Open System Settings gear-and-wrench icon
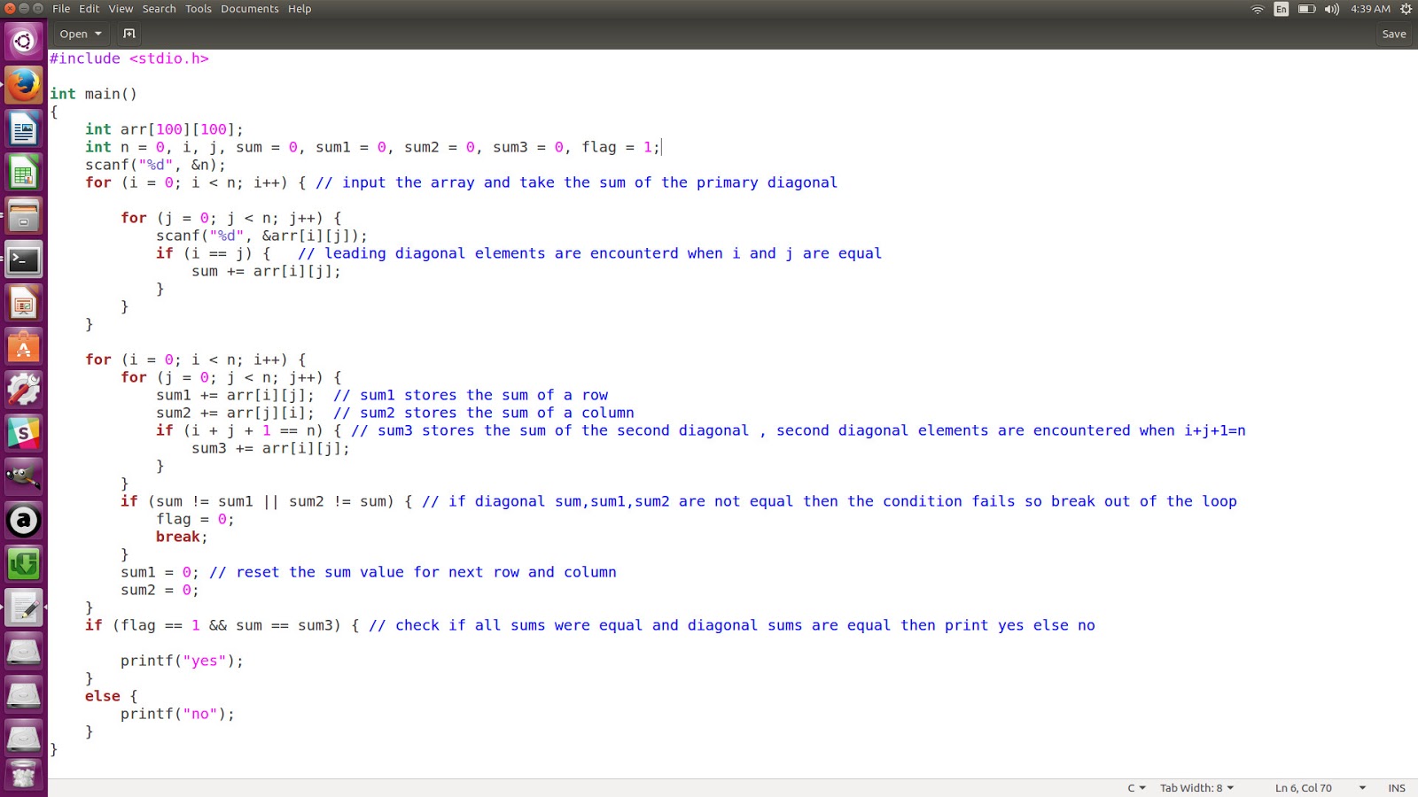 click(x=24, y=390)
